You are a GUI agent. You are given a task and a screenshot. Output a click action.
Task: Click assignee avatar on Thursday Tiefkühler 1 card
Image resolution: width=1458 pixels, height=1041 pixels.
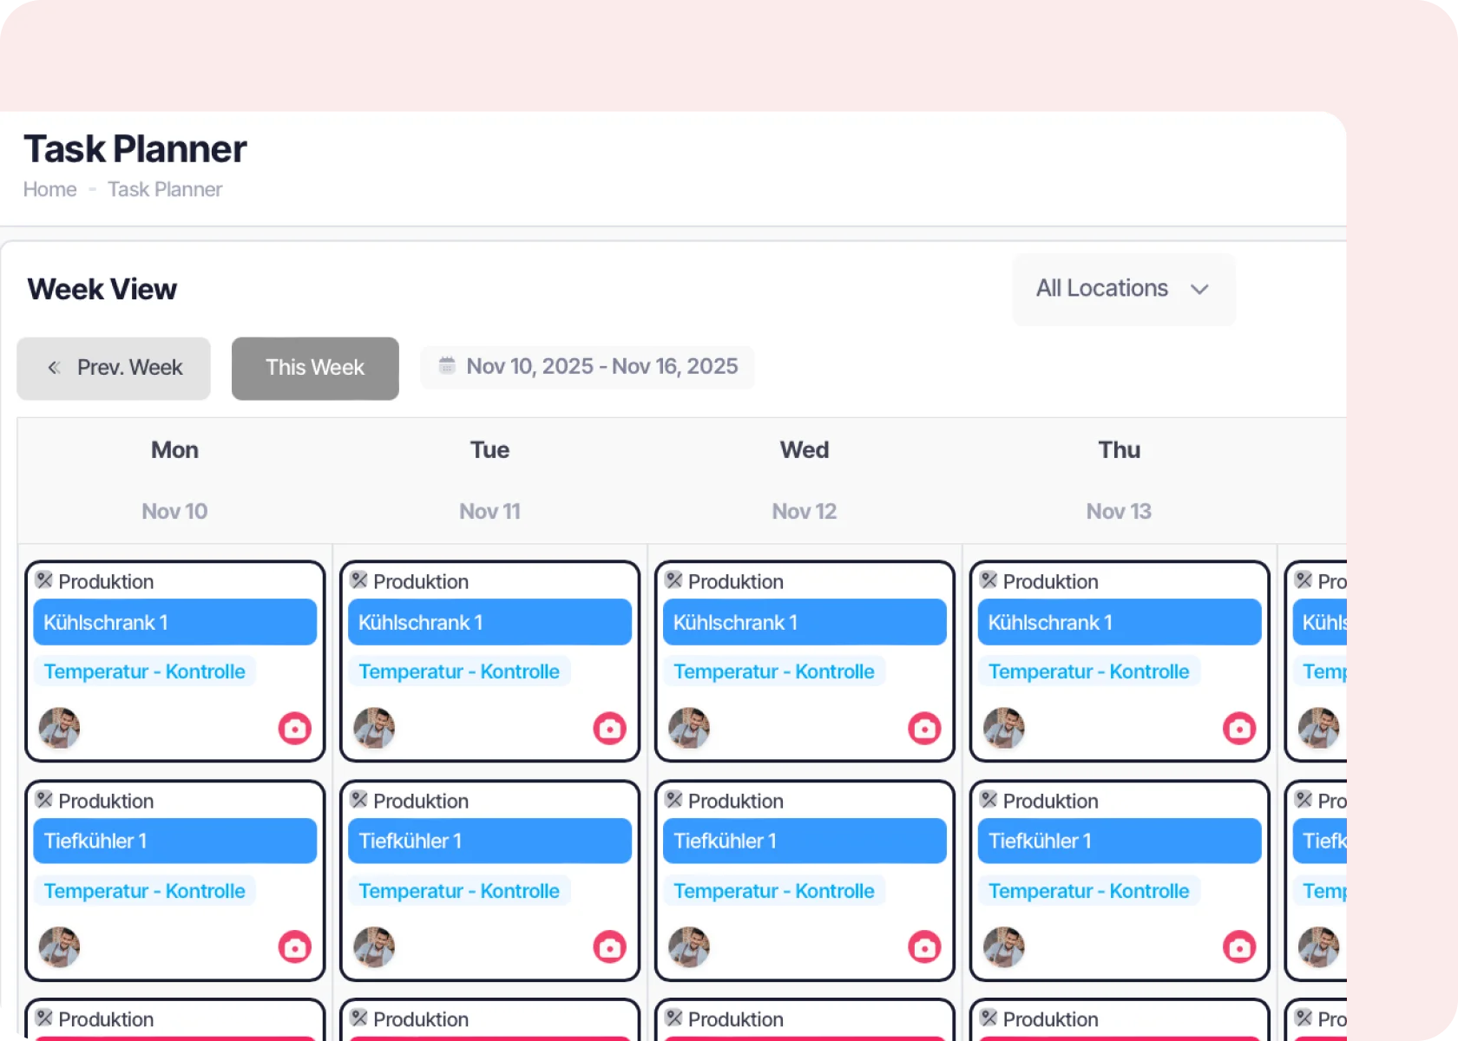click(1004, 946)
